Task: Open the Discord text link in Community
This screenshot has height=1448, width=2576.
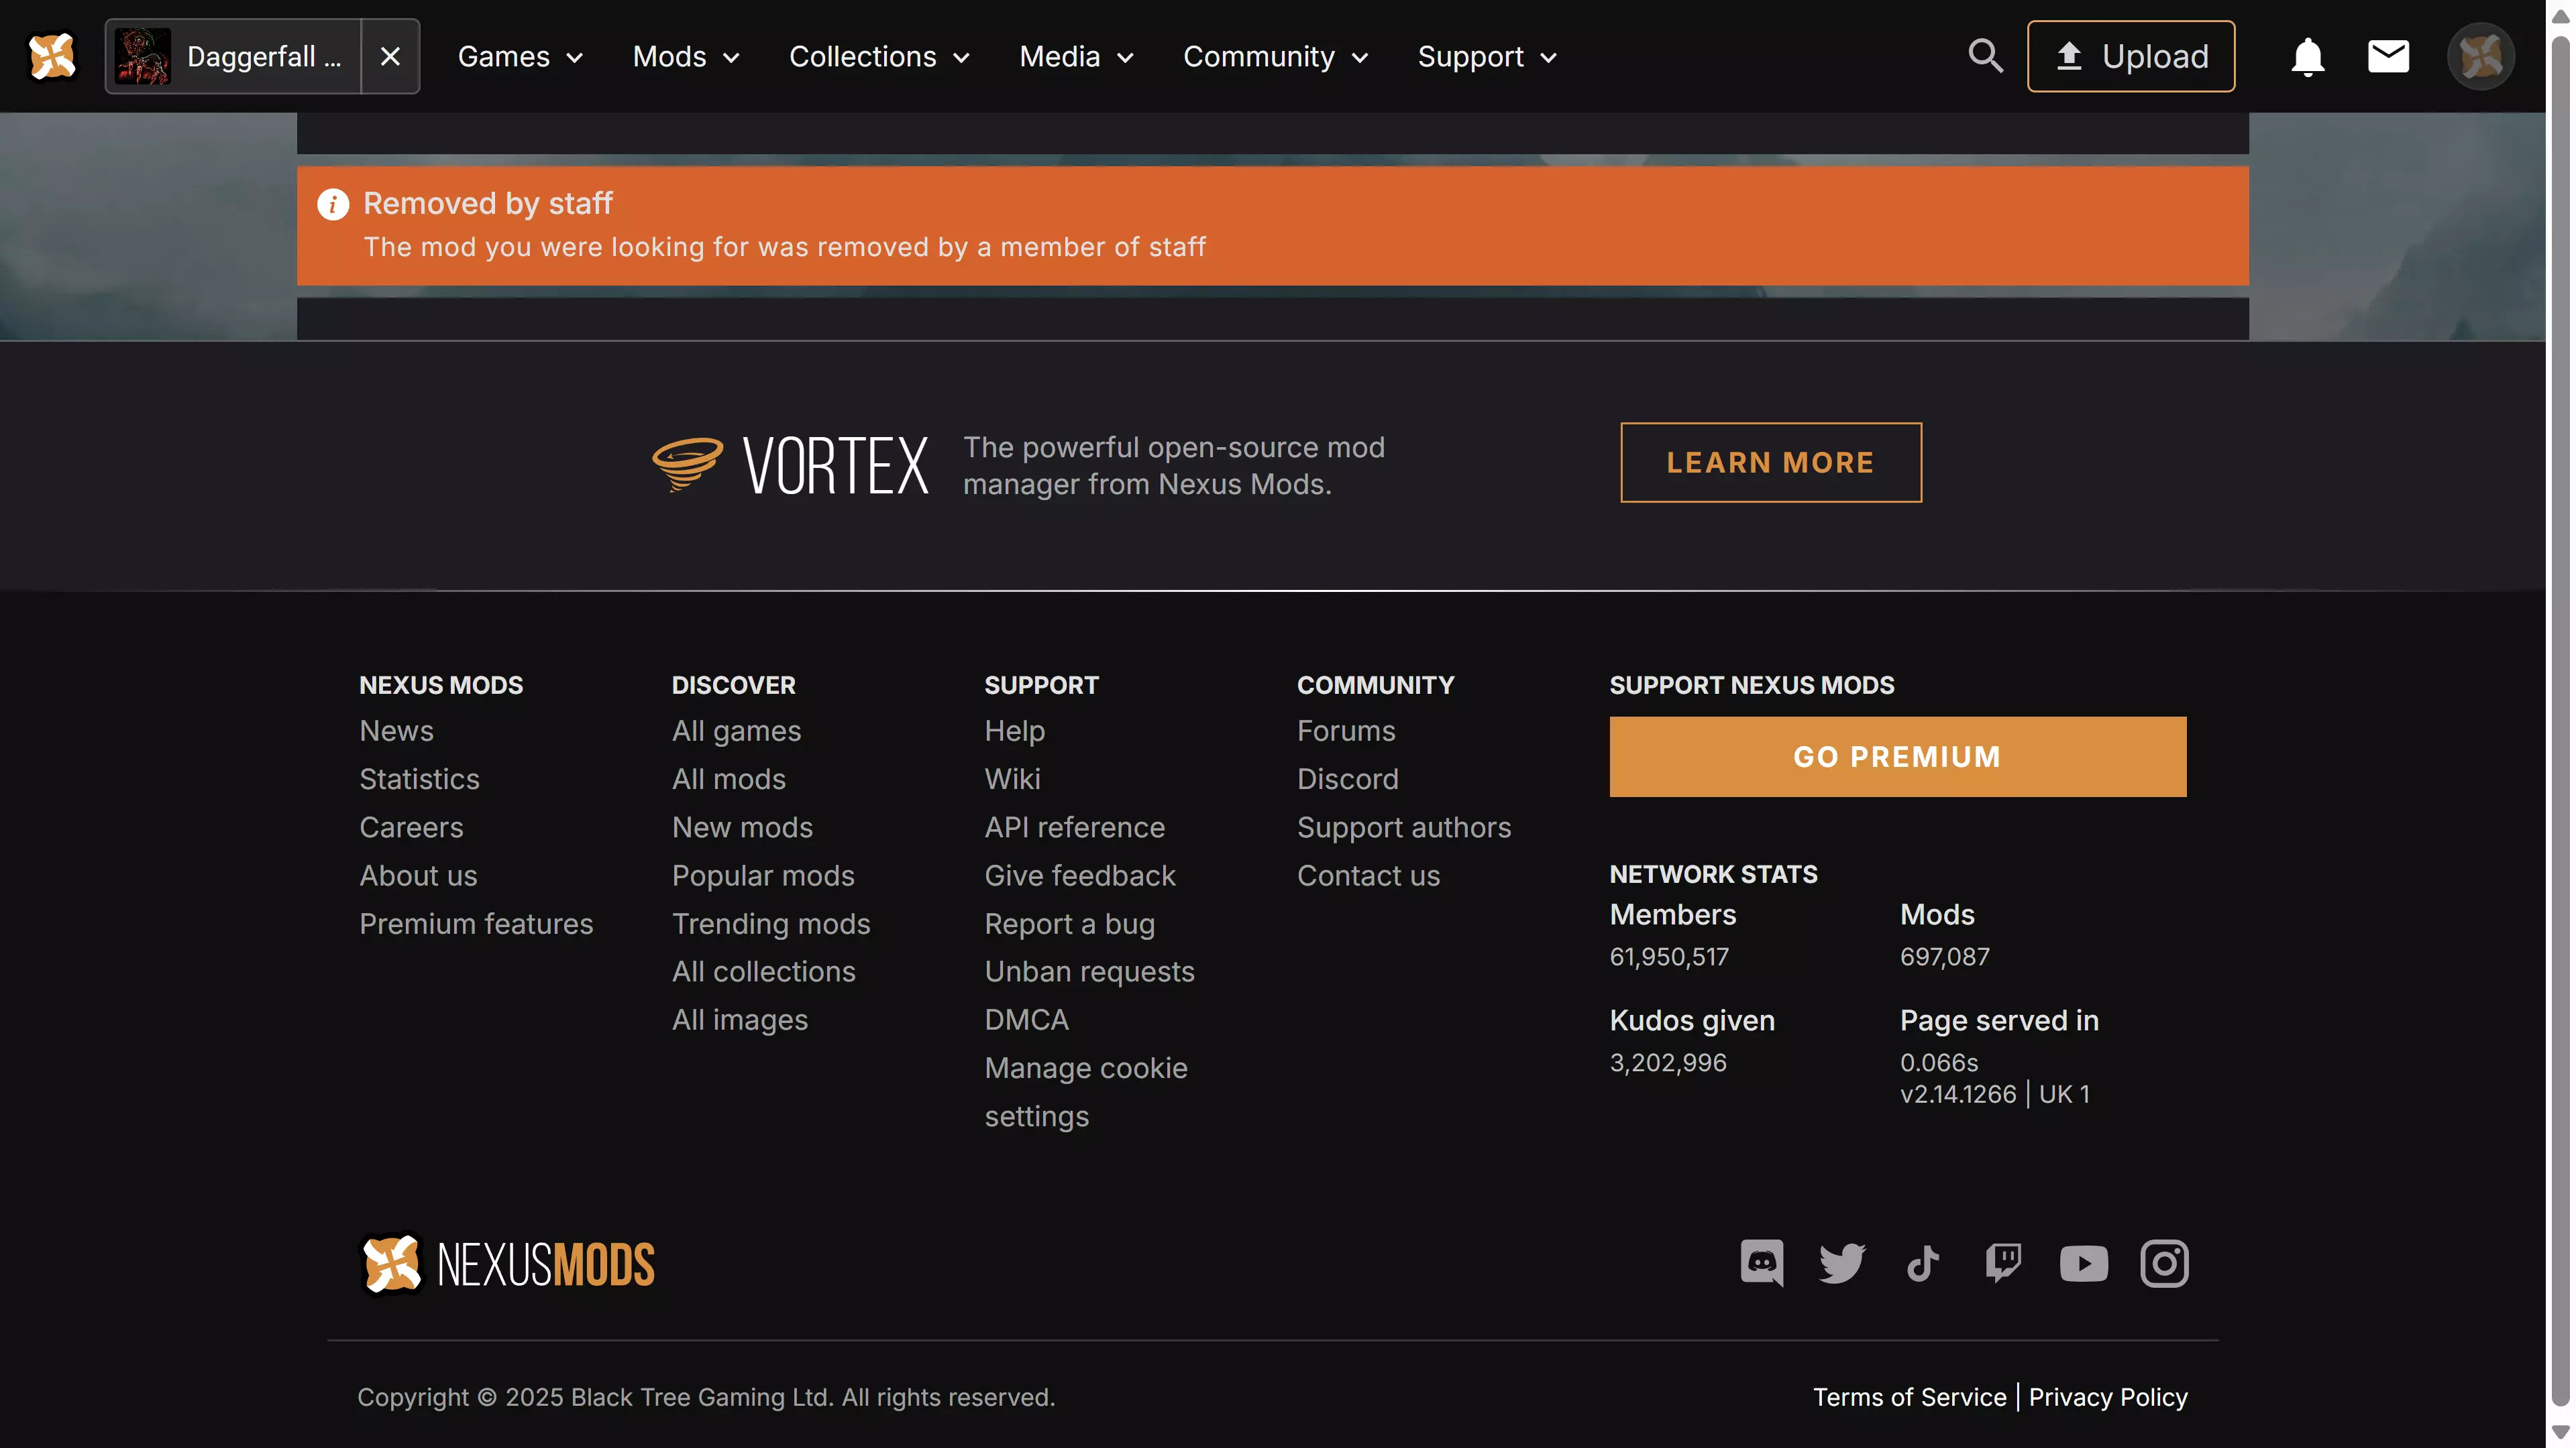Action: click(1347, 778)
